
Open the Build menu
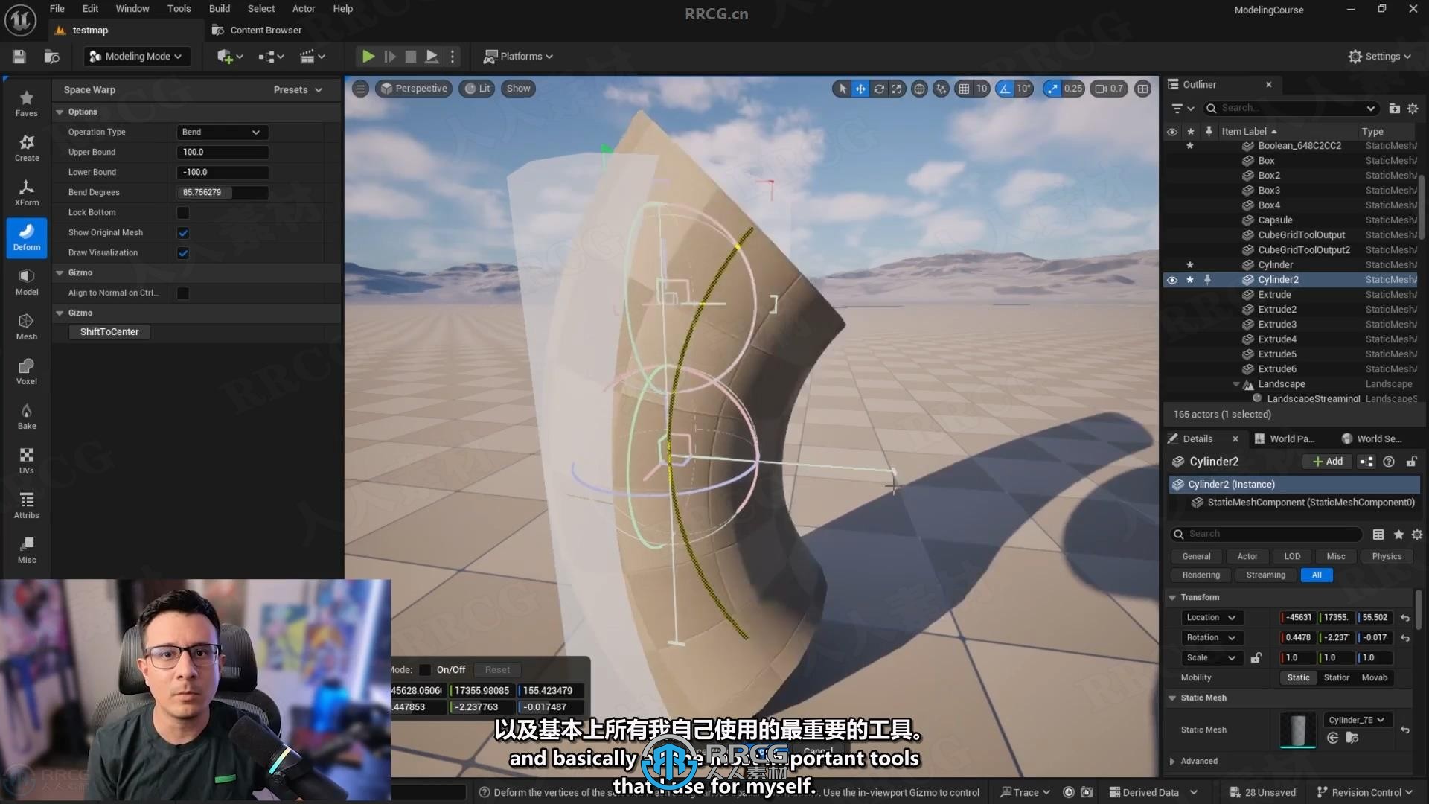pyautogui.click(x=219, y=9)
